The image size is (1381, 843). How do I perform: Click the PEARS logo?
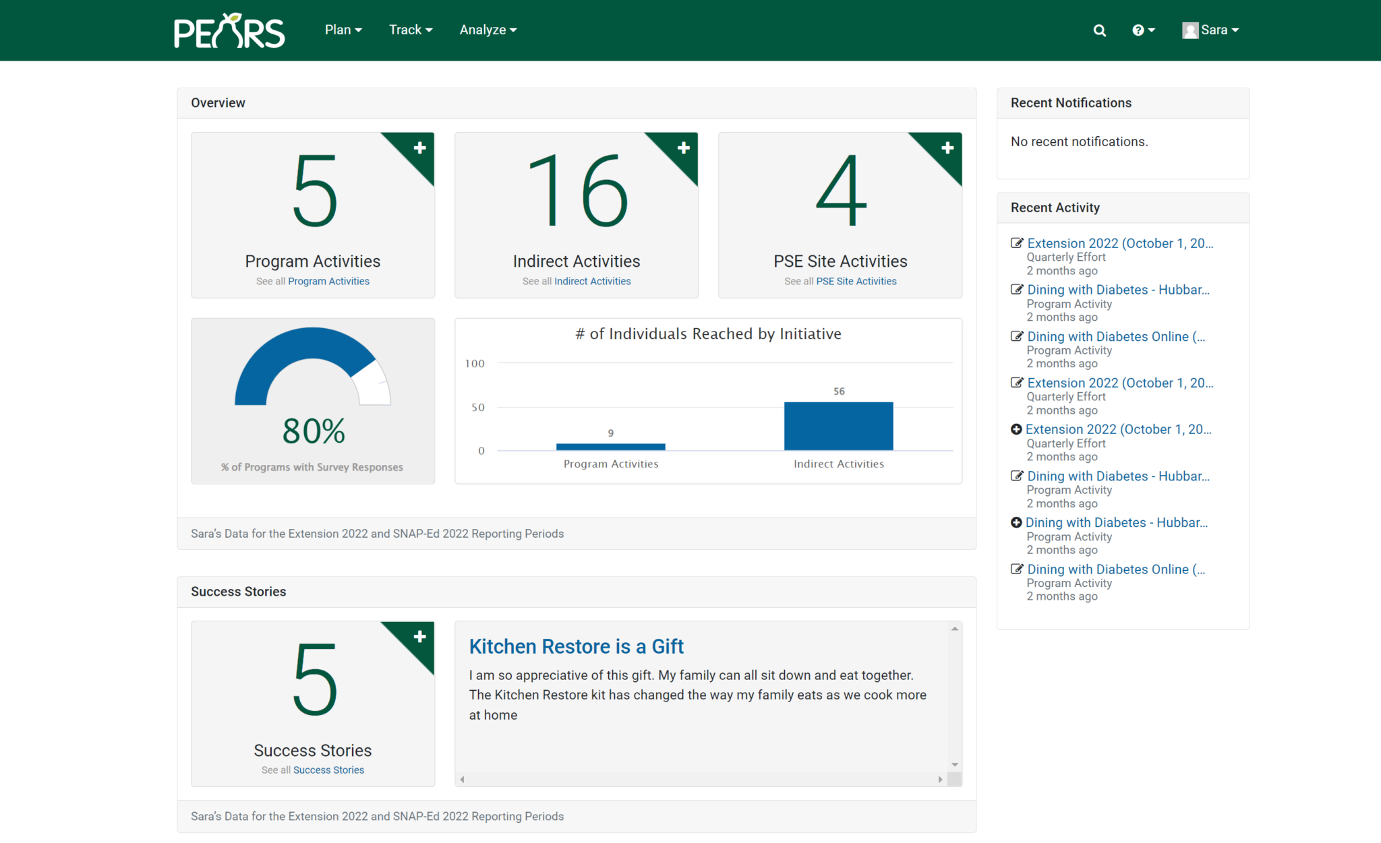tap(229, 30)
